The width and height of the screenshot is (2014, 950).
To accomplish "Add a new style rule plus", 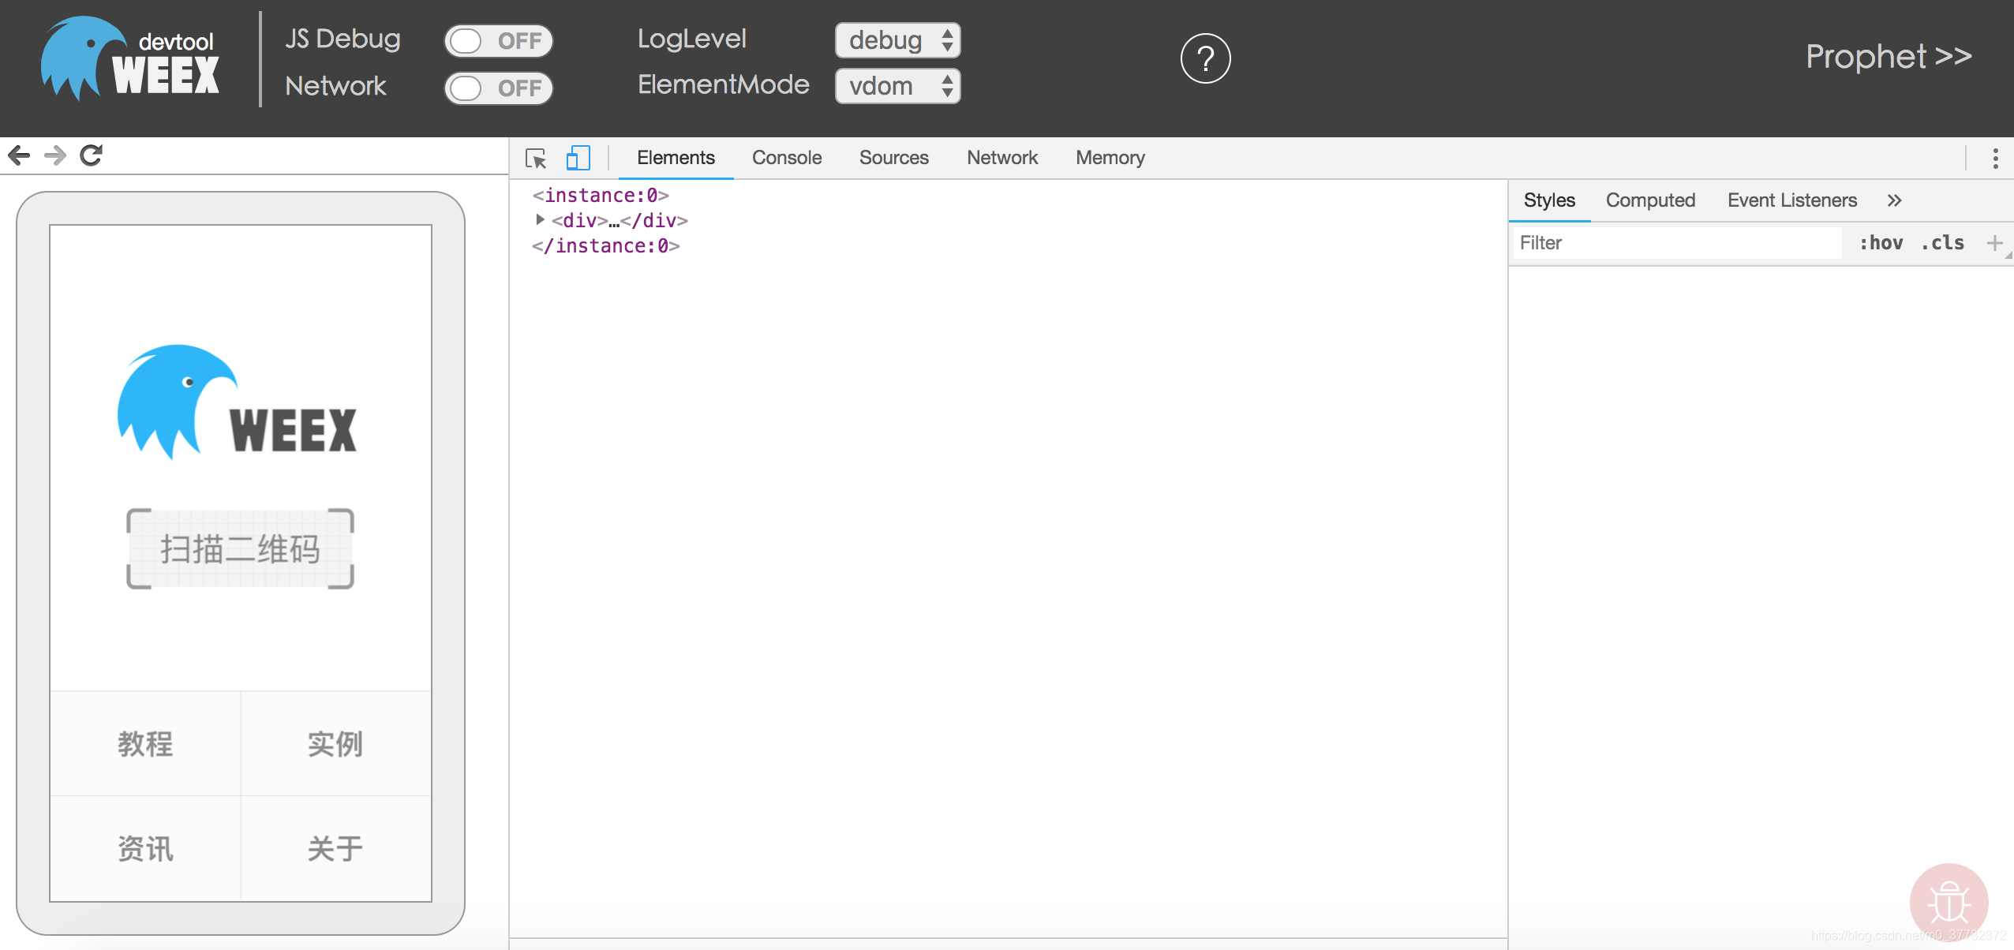I will 1993,243.
